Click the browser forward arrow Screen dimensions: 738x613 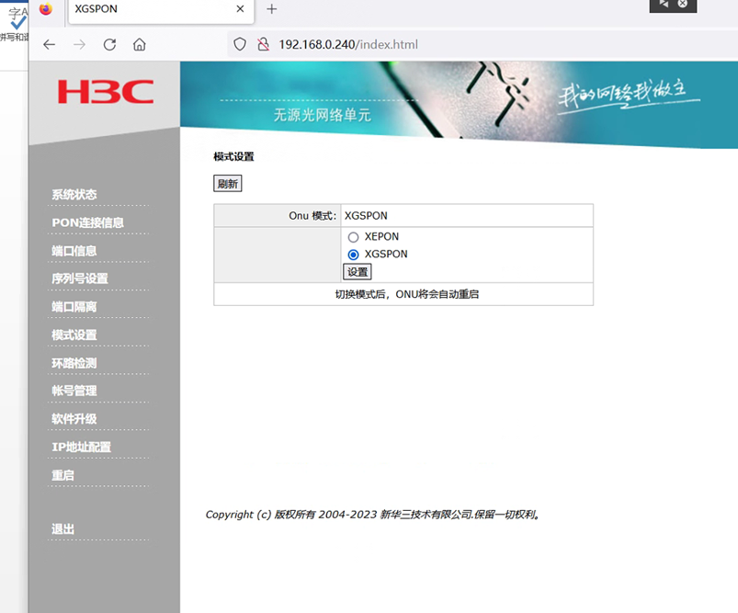[80, 45]
